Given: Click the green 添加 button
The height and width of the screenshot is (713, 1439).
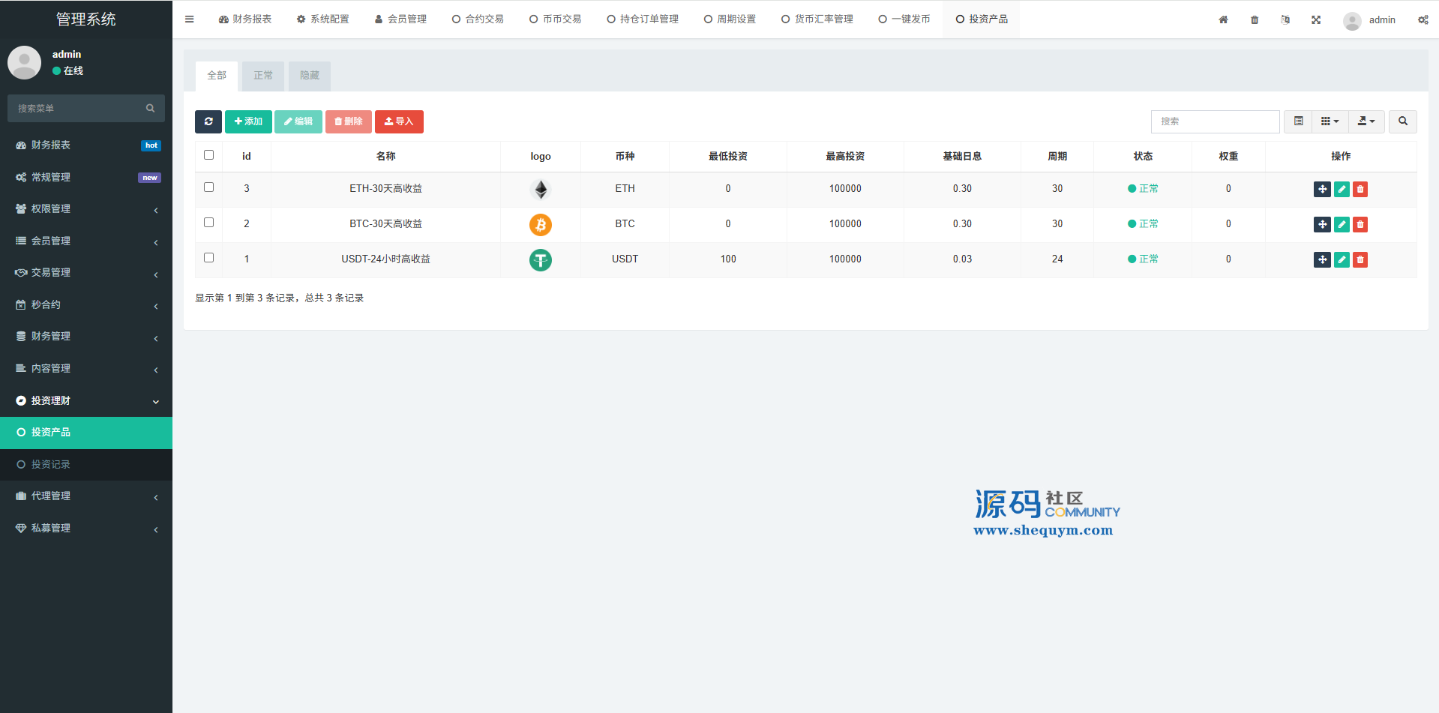Looking at the screenshot, I should point(248,121).
